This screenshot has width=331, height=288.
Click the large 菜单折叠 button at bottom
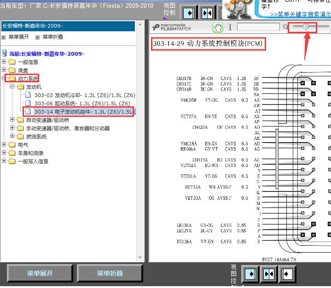(x=110, y=273)
